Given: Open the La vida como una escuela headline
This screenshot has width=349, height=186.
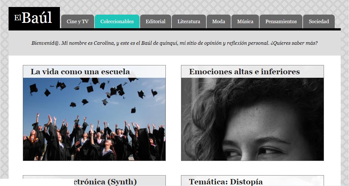Looking at the screenshot, I should click(80, 72).
